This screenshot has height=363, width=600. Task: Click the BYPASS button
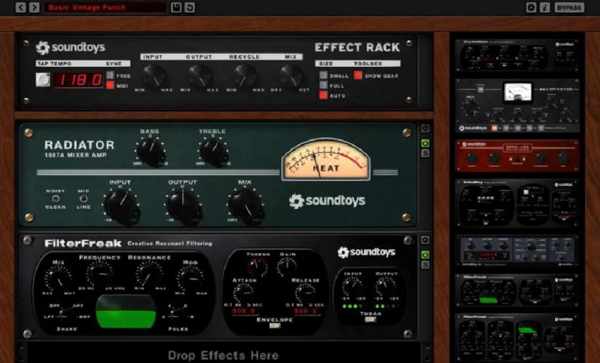(x=569, y=7)
